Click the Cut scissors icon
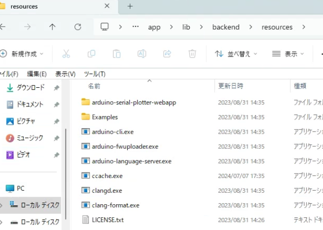This screenshot has height=230, width=323. click(66, 54)
